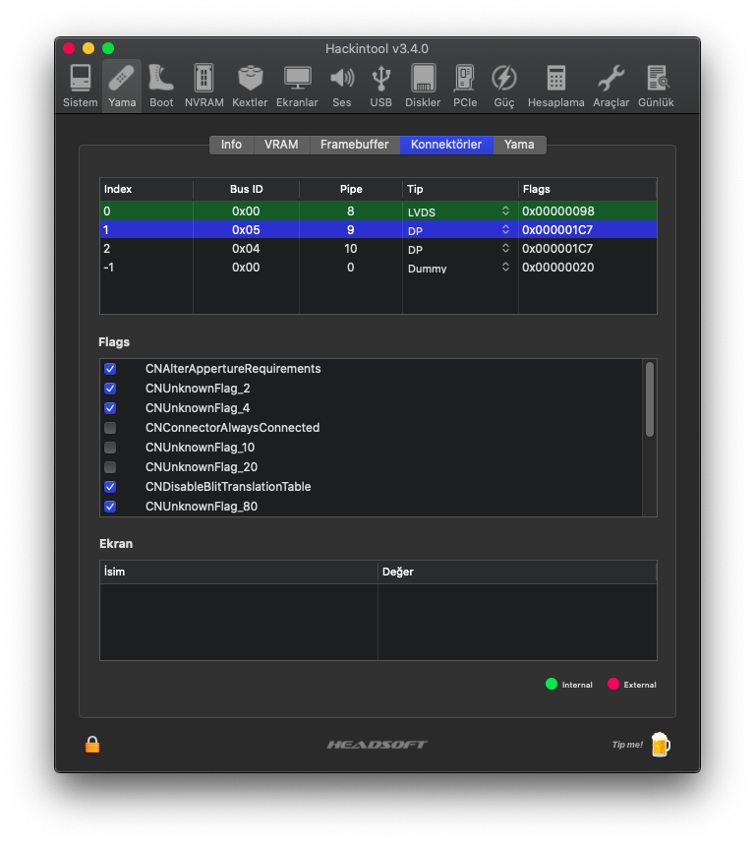
Task: Open the NVRAM toolbar section
Action: coord(203,86)
